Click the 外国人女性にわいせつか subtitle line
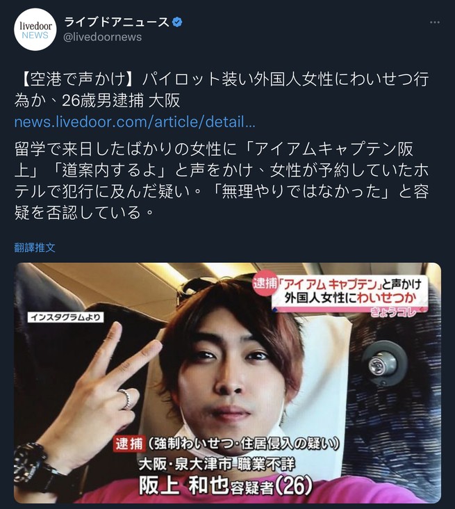Screen dimensions: 455x509 tap(351, 298)
